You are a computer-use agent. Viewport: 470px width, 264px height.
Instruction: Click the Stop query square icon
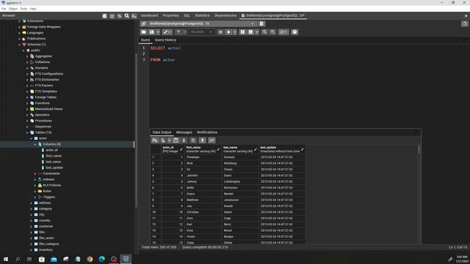click(x=220, y=32)
